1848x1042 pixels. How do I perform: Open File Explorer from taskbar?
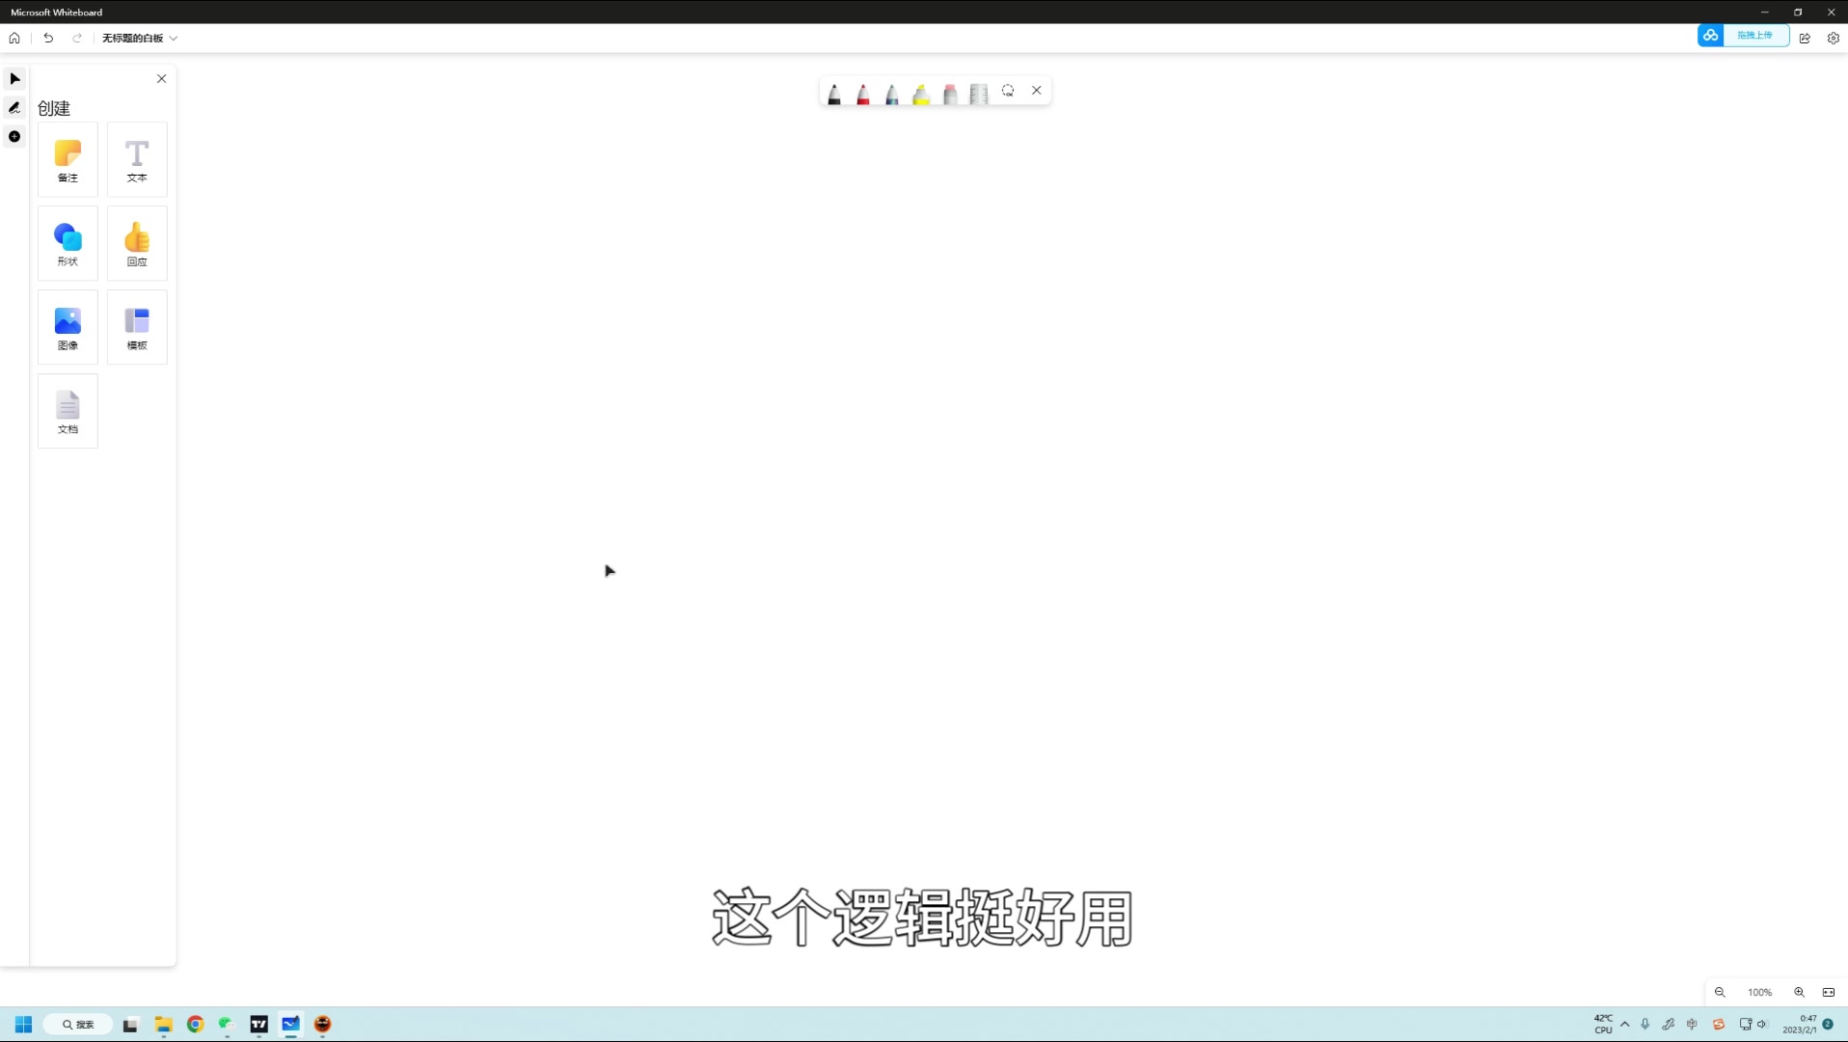coord(163,1025)
